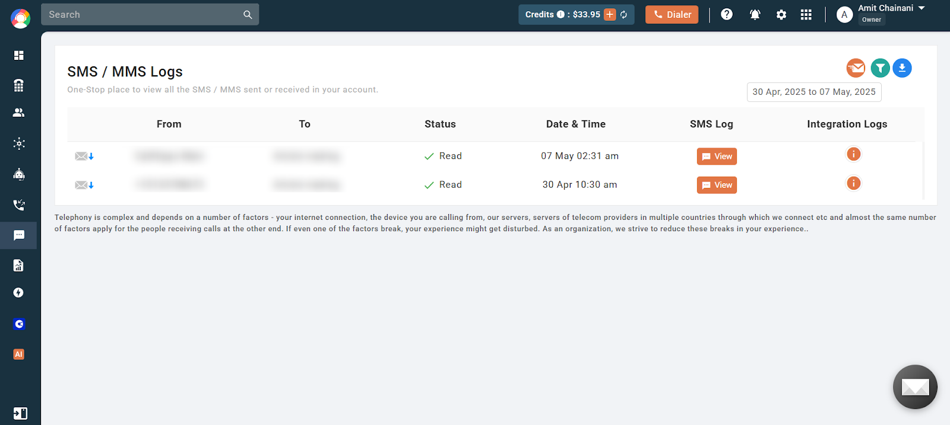Click the app logo in top-left corner
This screenshot has height=425, width=950.
click(x=20, y=19)
